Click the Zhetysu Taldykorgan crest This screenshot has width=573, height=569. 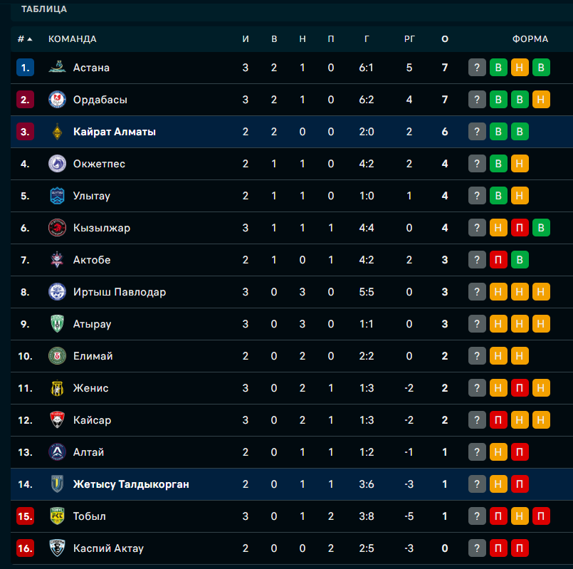click(57, 484)
